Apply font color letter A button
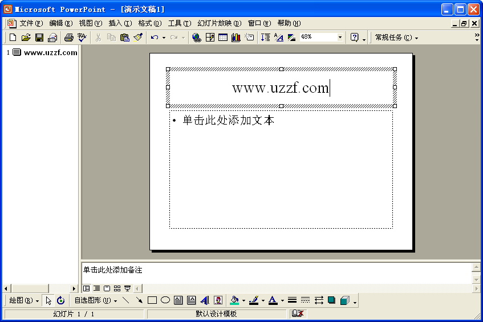483x322 pixels. [273, 300]
